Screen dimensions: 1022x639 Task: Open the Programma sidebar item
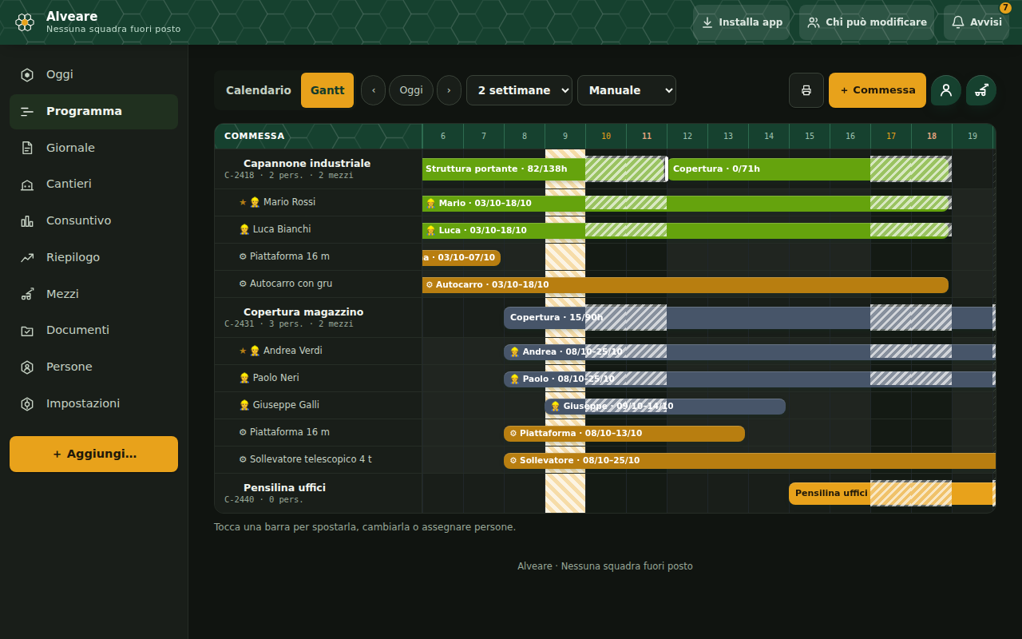93,112
